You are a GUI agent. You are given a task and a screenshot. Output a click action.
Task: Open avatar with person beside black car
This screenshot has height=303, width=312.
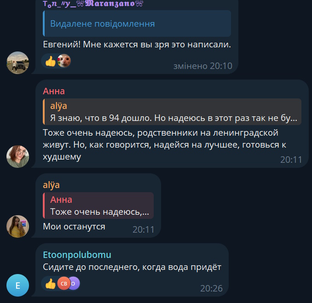coord(17,63)
